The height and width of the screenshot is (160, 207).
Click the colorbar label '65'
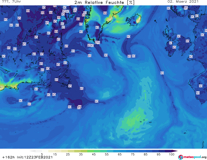pyautogui.click(x=120, y=154)
